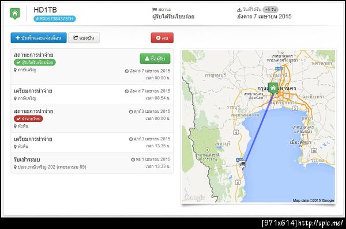The width and height of the screenshot is (346, 229).
Task: Click the location pin beside ปณร.ภาษีเจริญ 202
Action: 15,167
